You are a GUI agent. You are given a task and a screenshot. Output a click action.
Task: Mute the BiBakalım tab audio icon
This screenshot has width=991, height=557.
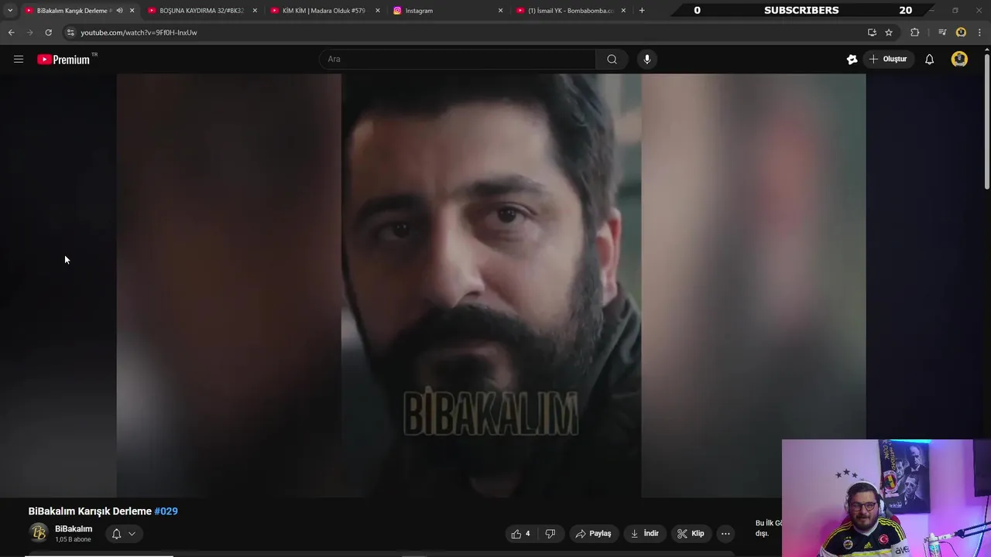coord(119,11)
